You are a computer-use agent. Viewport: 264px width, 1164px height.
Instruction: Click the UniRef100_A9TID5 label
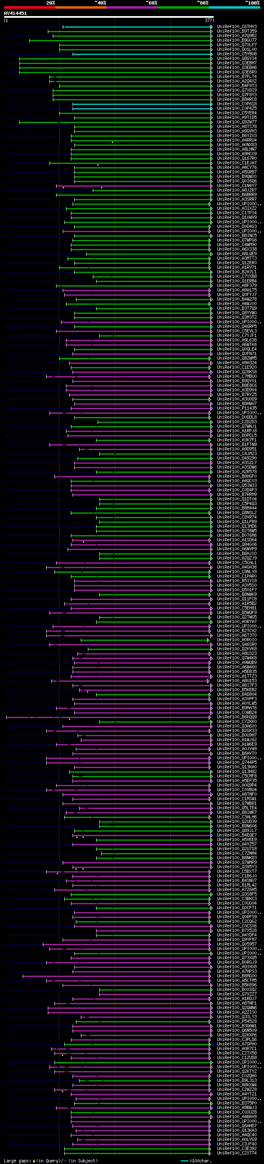[237, 118]
